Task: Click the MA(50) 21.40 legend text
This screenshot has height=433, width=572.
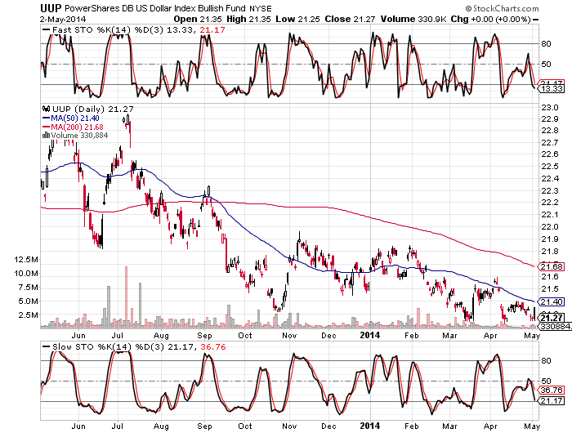Action: (x=75, y=118)
